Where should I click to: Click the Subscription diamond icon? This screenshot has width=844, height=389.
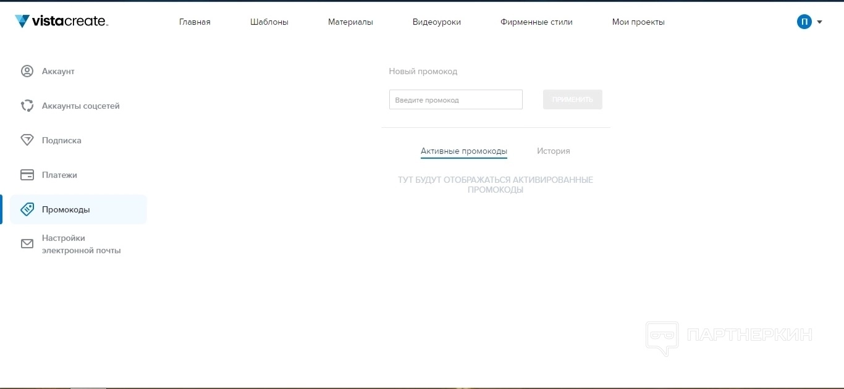[x=27, y=140]
